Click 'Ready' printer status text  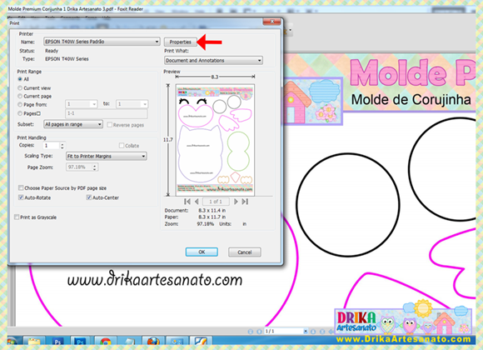52,51
